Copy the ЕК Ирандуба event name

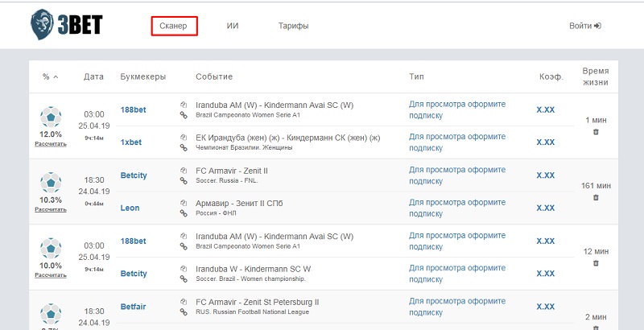tap(184, 137)
